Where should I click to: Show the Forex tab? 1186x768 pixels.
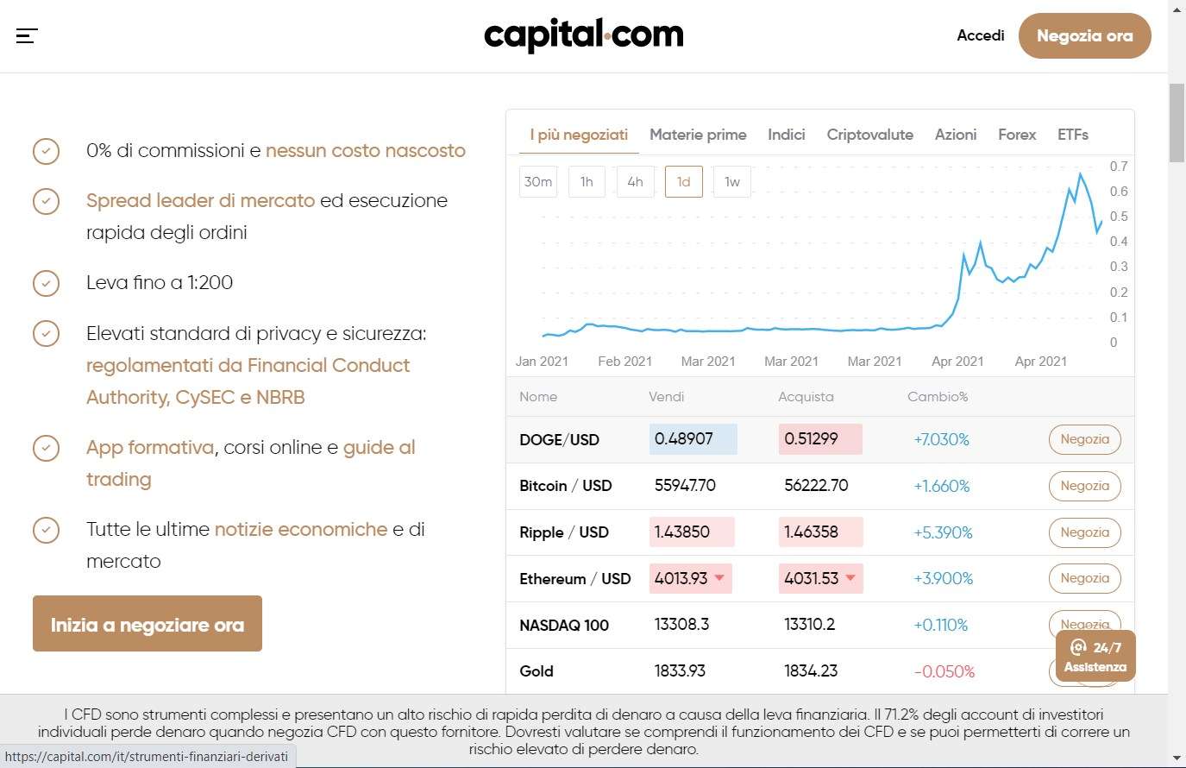coord(1017,135)
